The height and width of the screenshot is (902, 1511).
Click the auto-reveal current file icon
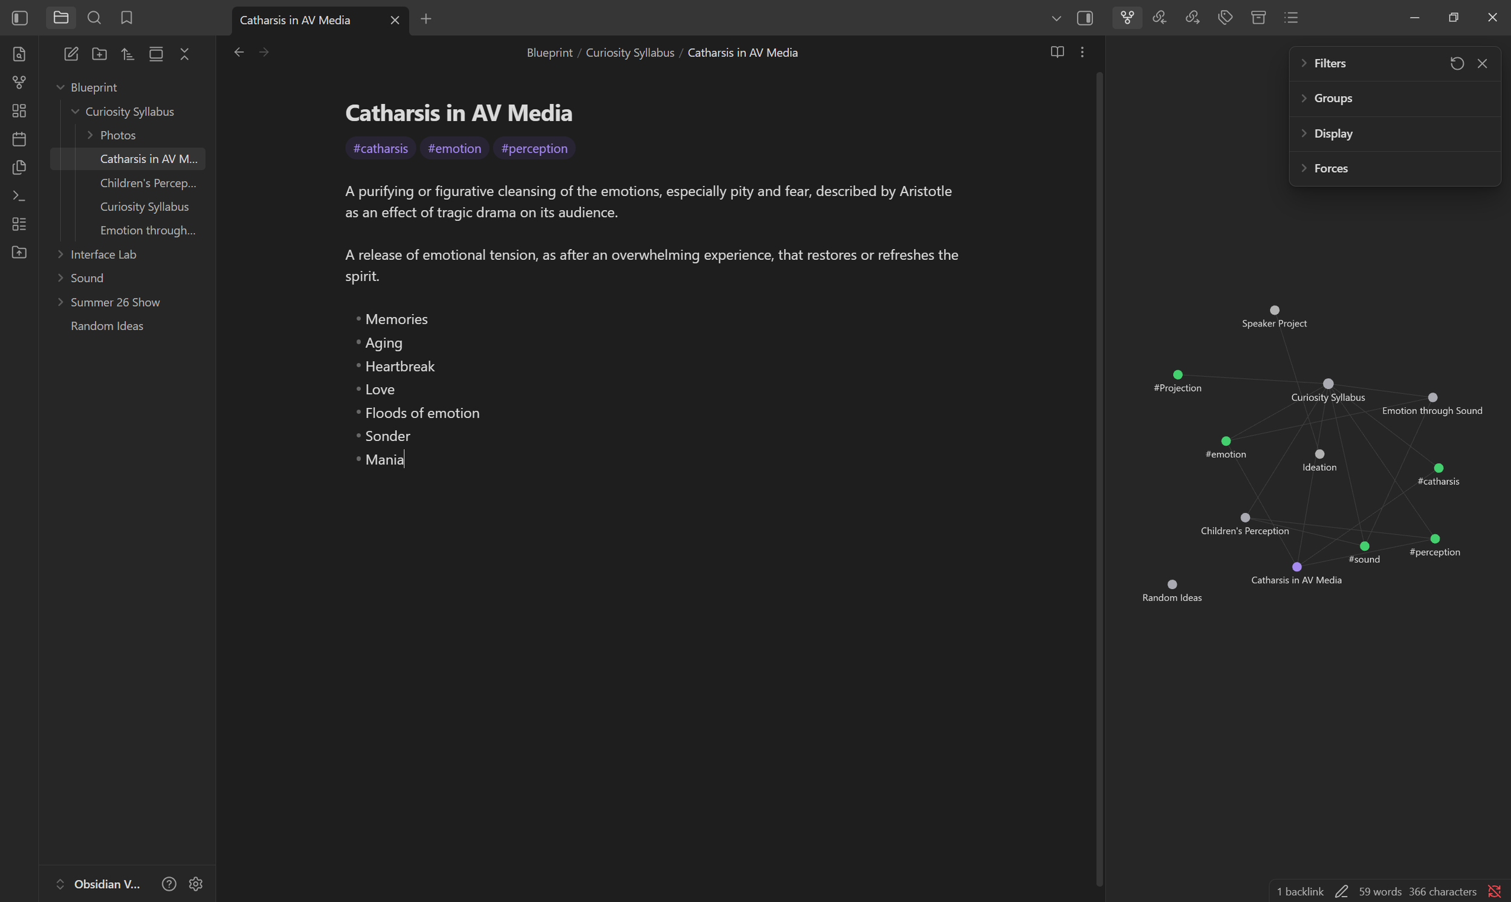click(x=157, y=54)
